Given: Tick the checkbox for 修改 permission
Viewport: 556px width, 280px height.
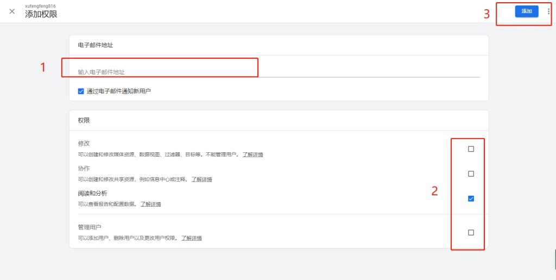Looking at the screenshot, I should (471, 149).
